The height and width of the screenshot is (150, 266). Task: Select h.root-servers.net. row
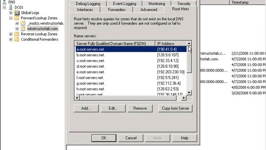click(x=131, y=89)
